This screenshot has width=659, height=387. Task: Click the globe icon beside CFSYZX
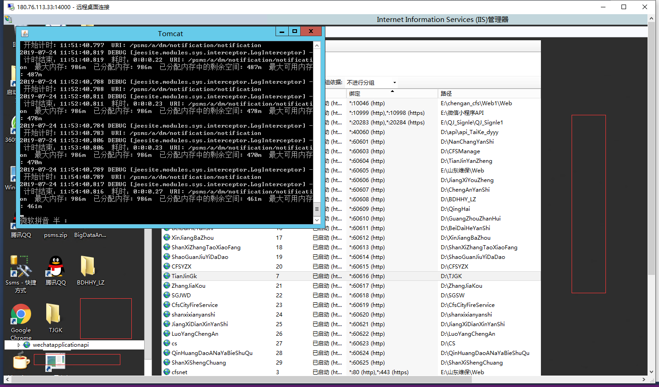pyautogui.click(x=167, y=266)
